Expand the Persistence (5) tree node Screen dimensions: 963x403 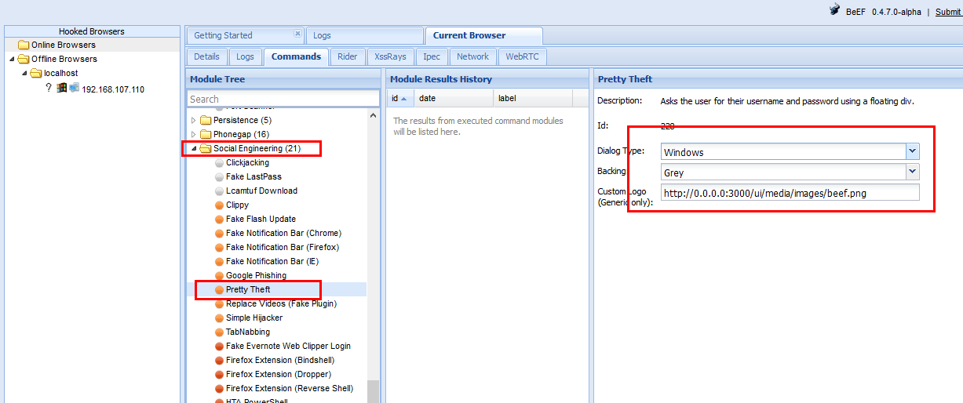pyautogui.click(x=194, y=120)
